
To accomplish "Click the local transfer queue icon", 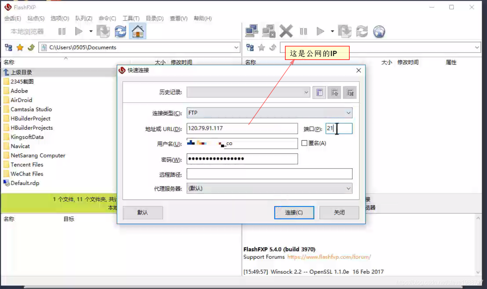I will [104, 32].
